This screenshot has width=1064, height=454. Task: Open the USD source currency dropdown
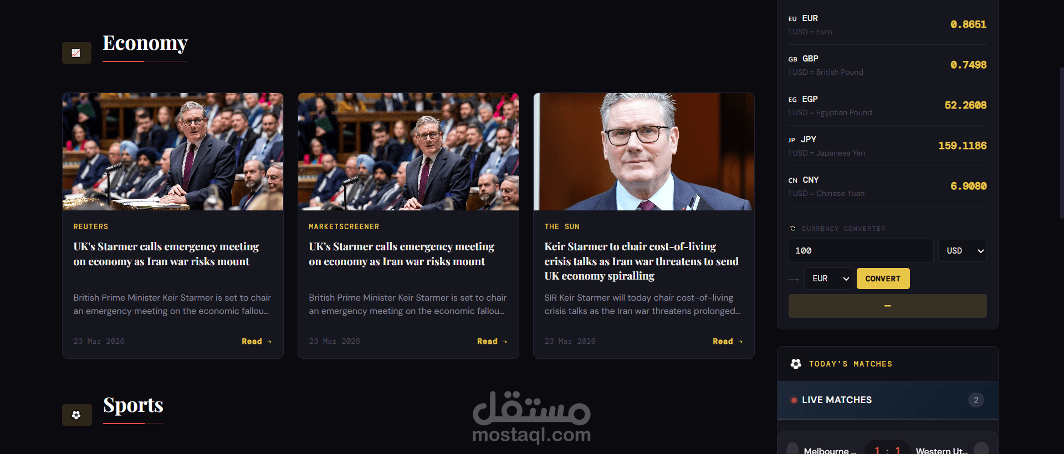pyautogui.click(x=962, y=251)
